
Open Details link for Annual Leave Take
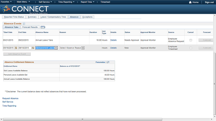(113, 40)
